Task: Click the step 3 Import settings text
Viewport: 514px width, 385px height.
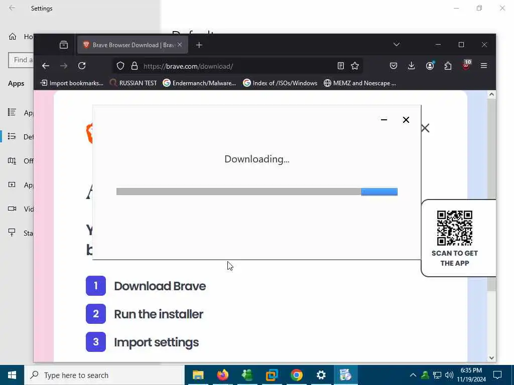Action: pyautogui.click(x=157, y=342)
